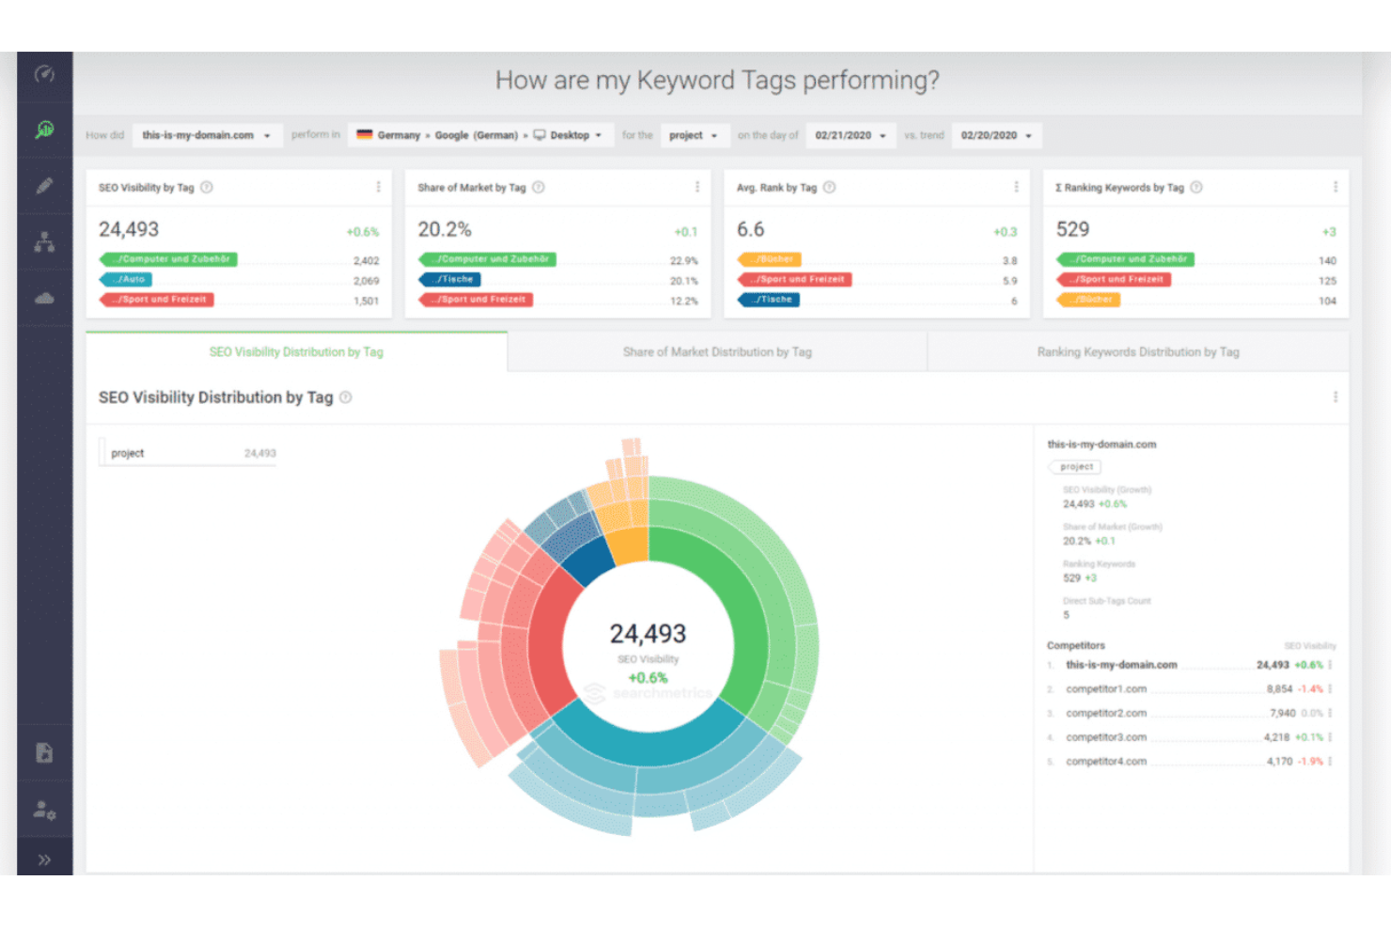The width and height of the screenshot is (1391, 927).
Task: Click the 24,493 center of sunburst chart
Action: coord(649,634)
